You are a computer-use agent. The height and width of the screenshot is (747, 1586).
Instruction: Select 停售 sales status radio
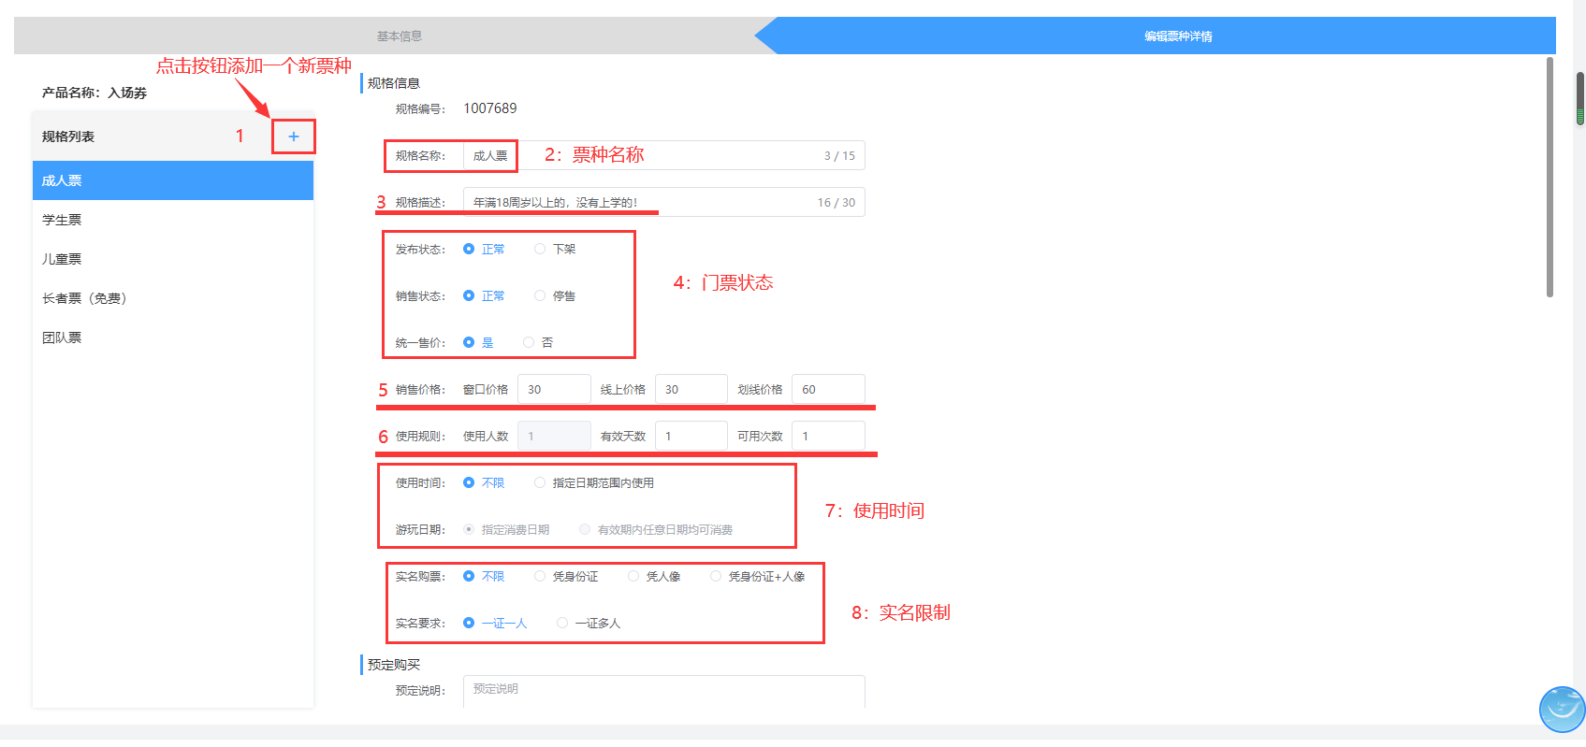click(x=540, y=295)
